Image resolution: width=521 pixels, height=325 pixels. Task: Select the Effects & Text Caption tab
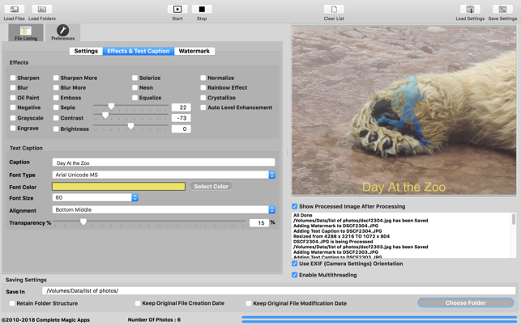pos(139,51)
